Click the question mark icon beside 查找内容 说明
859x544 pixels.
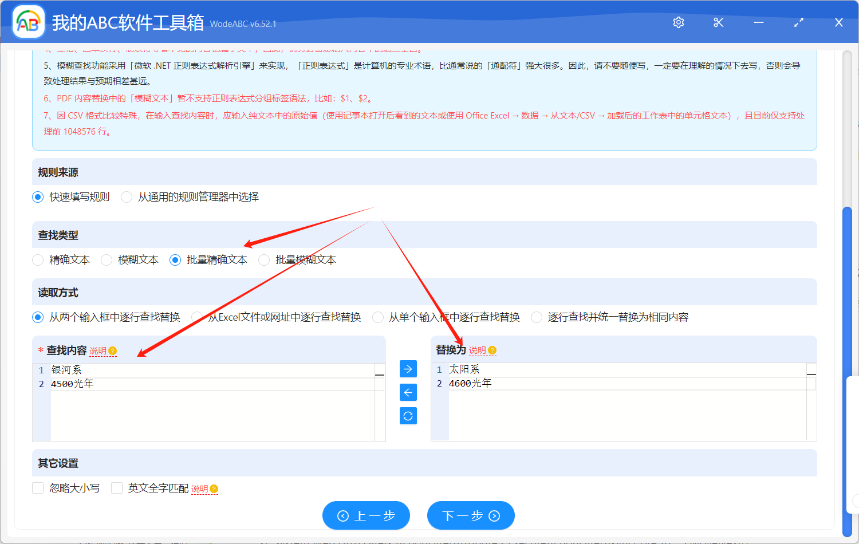click(113, 350)
